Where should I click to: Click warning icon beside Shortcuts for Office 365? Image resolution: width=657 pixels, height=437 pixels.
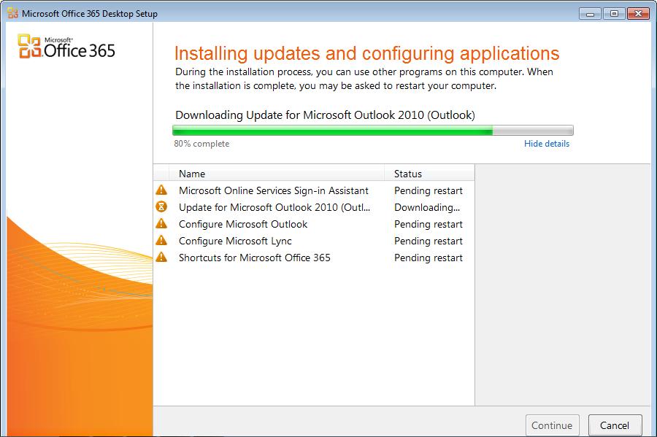point(161,257)
